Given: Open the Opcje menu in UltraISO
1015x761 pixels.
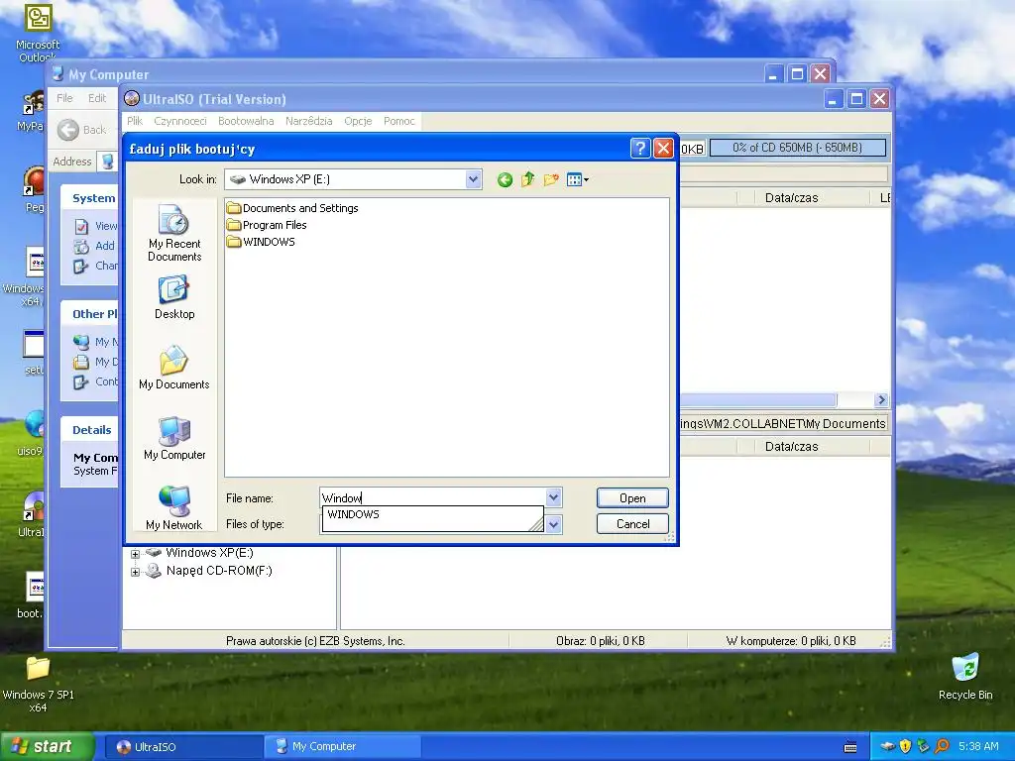Looking at the screenshot, I should tap(358, 121).
